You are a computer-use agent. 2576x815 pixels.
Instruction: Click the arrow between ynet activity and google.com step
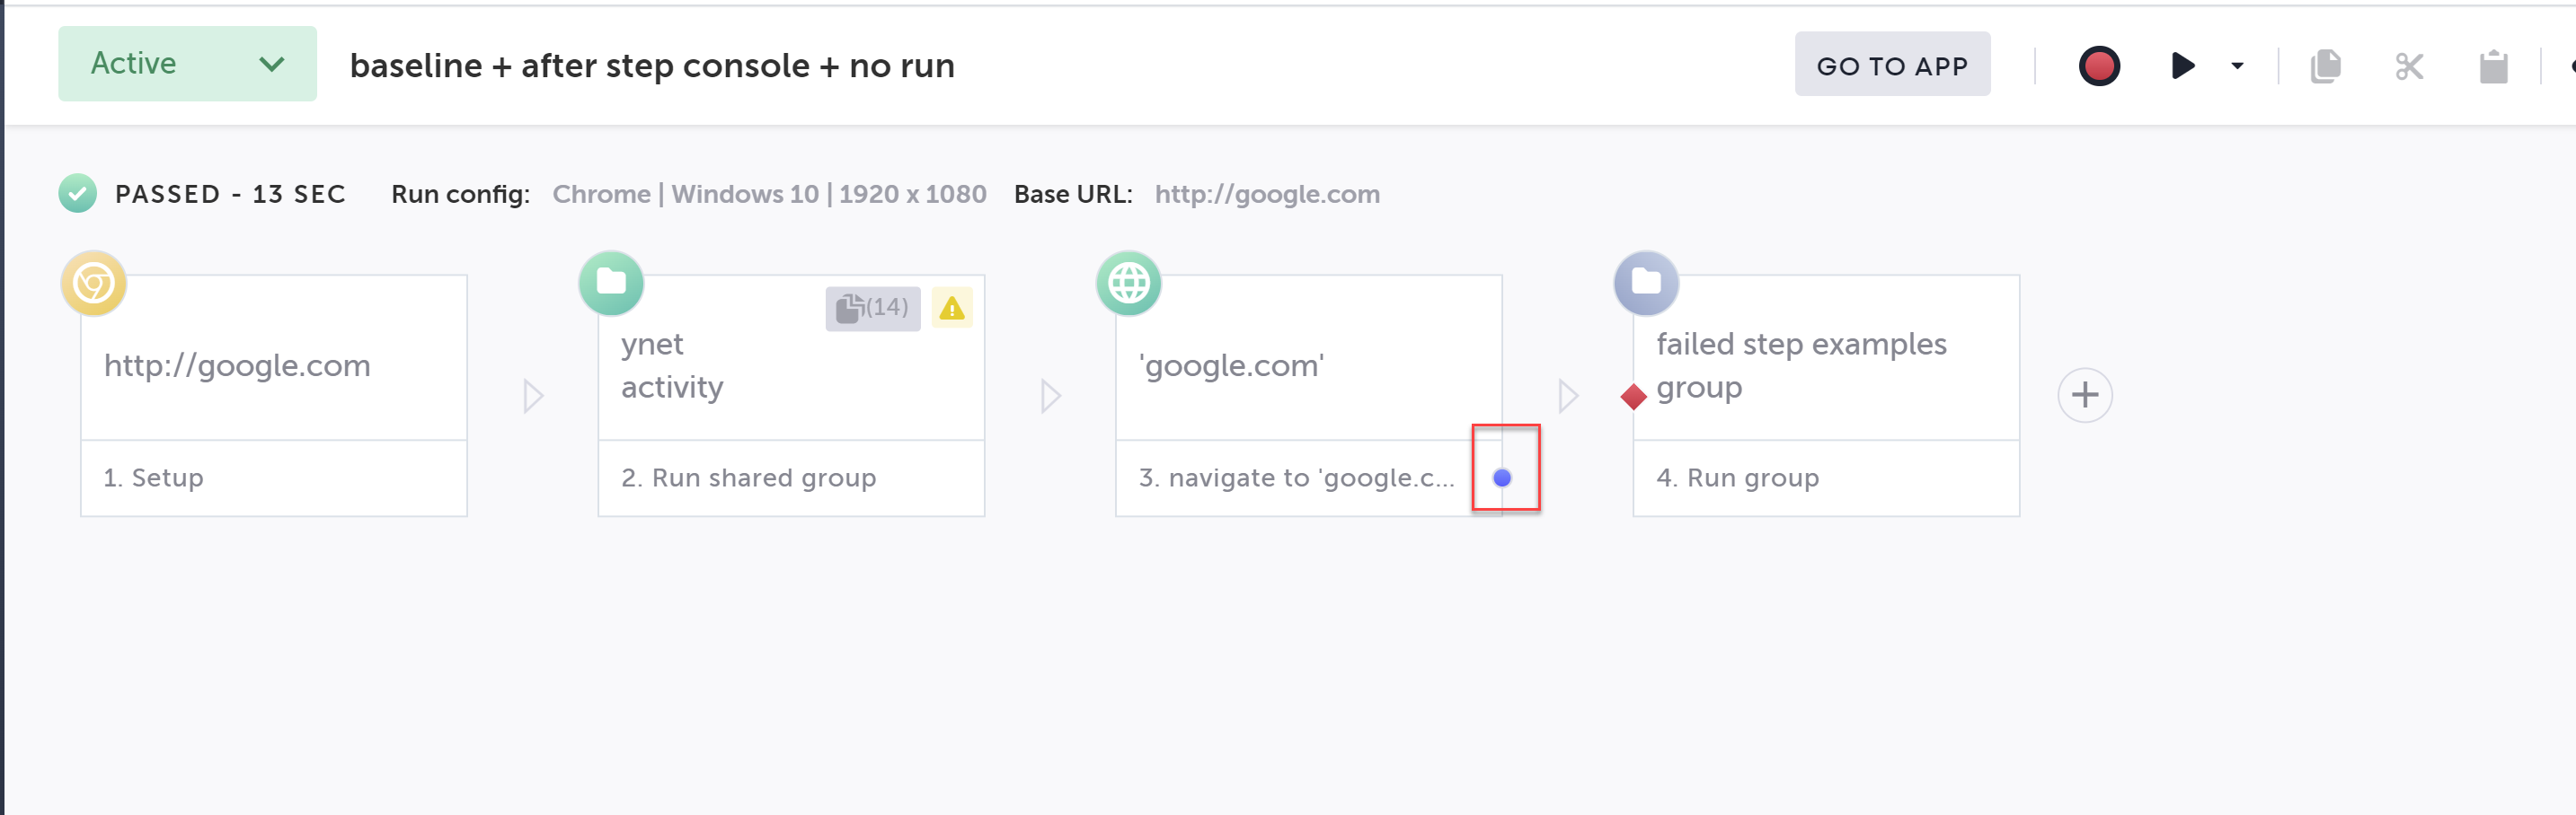(1050, 396)
